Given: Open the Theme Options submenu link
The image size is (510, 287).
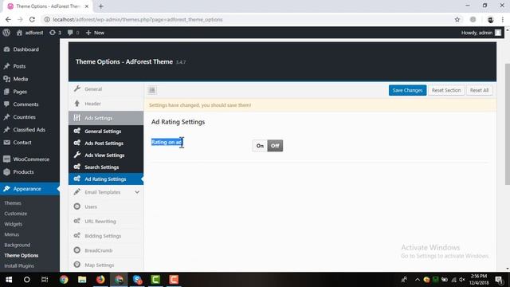Looking at the screenshot, I should 22,255.
